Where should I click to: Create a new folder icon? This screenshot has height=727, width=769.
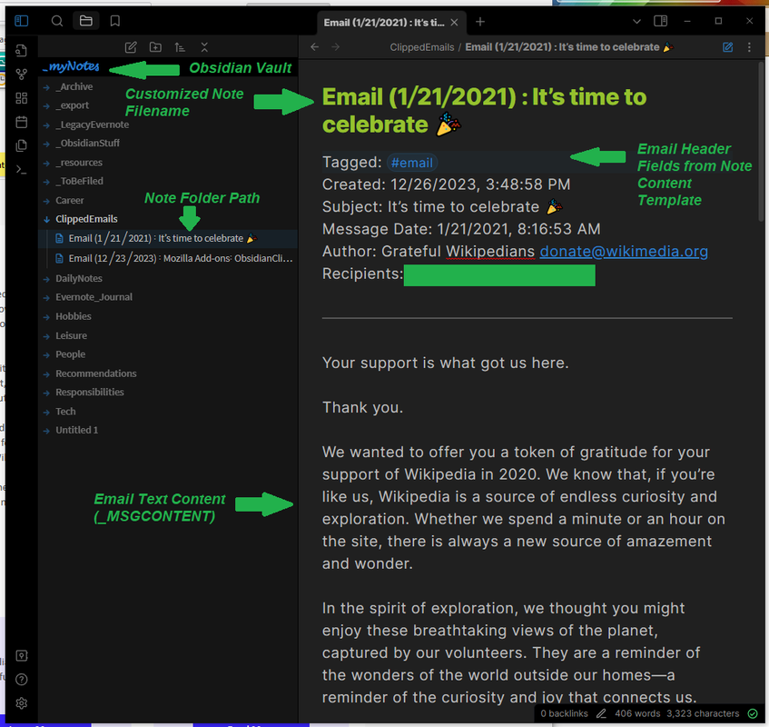[x=155, y=47]
